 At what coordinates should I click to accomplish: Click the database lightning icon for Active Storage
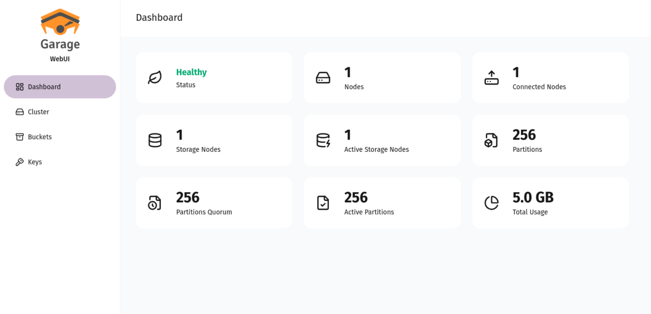(x=323, y=140)
